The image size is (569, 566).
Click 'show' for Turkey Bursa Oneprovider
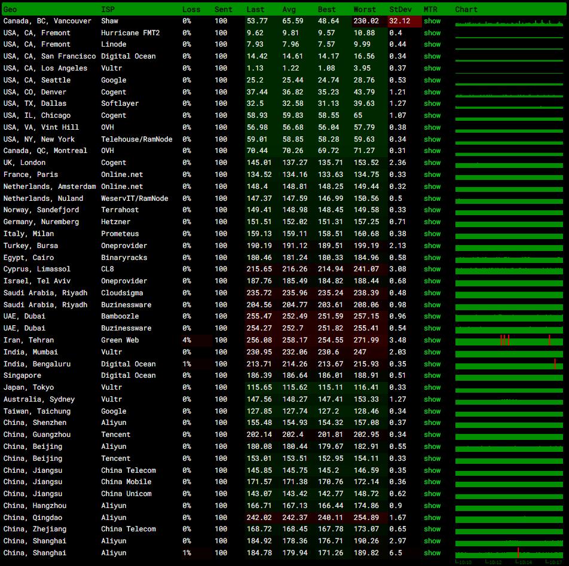[432, 246]
